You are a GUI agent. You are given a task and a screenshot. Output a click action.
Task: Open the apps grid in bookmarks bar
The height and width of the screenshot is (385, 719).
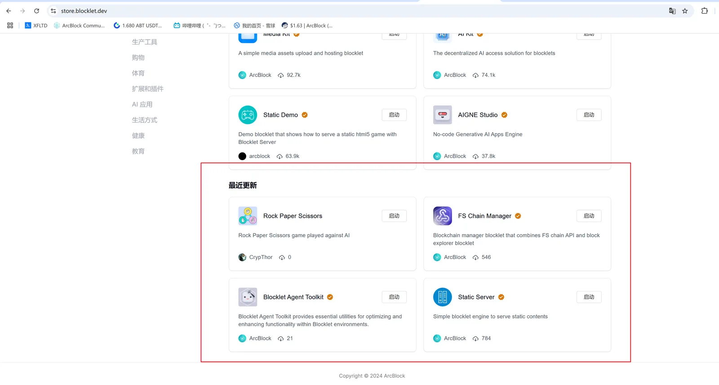pos(10,26)
